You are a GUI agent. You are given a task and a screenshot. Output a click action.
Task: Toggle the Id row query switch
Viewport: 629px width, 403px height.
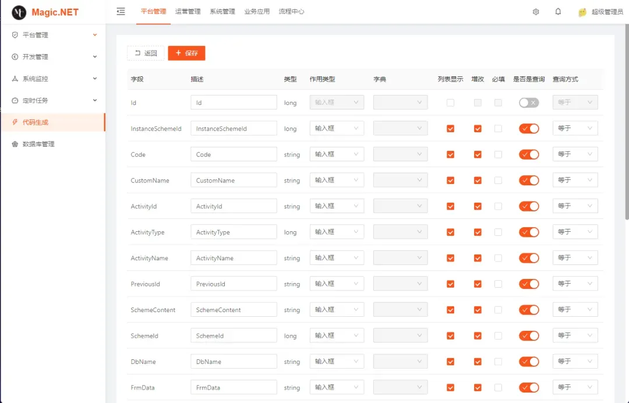[529, 102]
